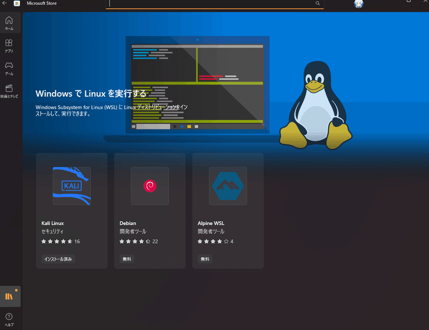Viewport: 429px width, 330px height.
Task: Go to the Home (ホーム) sidebar item
Action: coord(10,23)
